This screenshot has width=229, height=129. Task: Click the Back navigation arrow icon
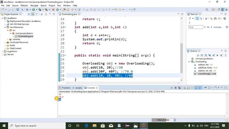point(120,10)
